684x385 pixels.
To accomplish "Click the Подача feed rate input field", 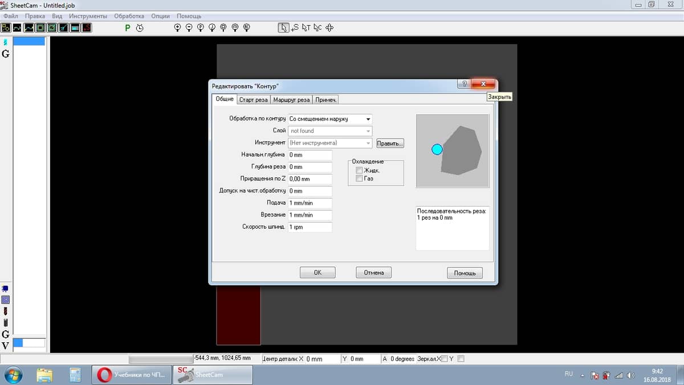I will [310, 203].
